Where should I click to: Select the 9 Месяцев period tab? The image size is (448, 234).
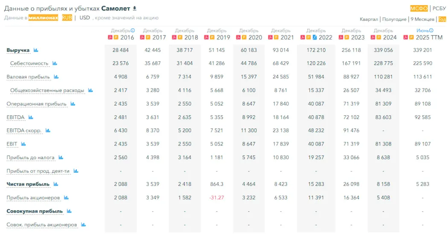pos(422,19)
